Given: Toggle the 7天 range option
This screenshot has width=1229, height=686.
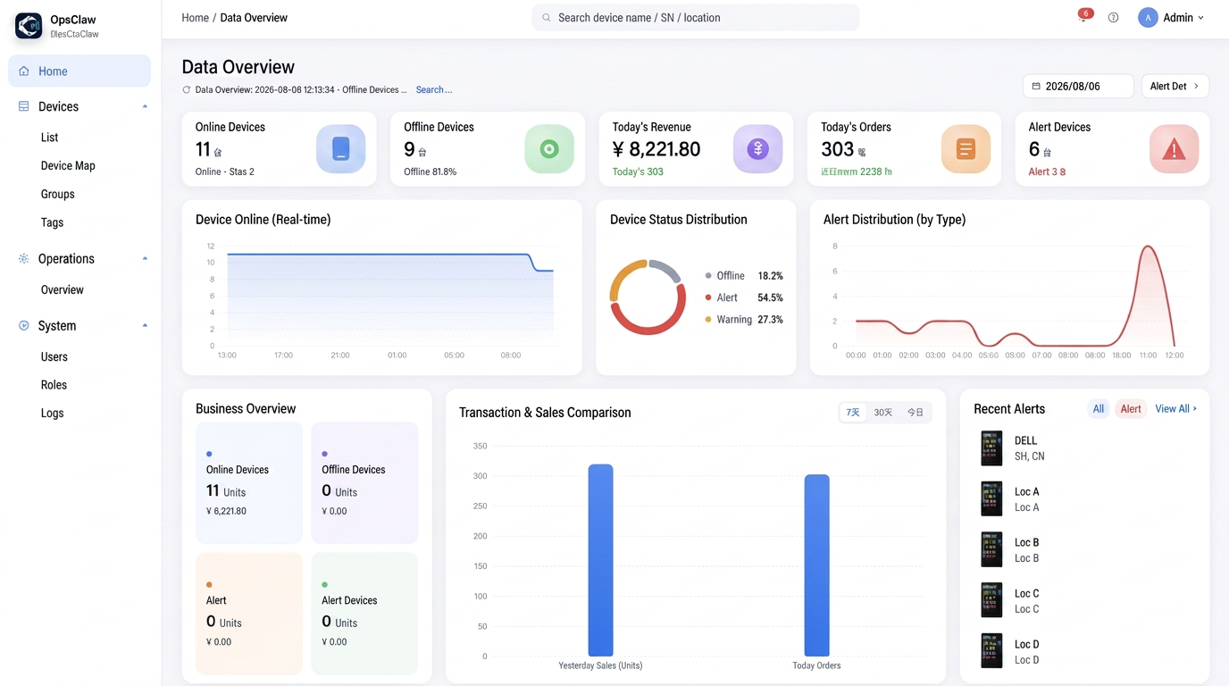Looking at the screenshot, I should pos(853,413).
